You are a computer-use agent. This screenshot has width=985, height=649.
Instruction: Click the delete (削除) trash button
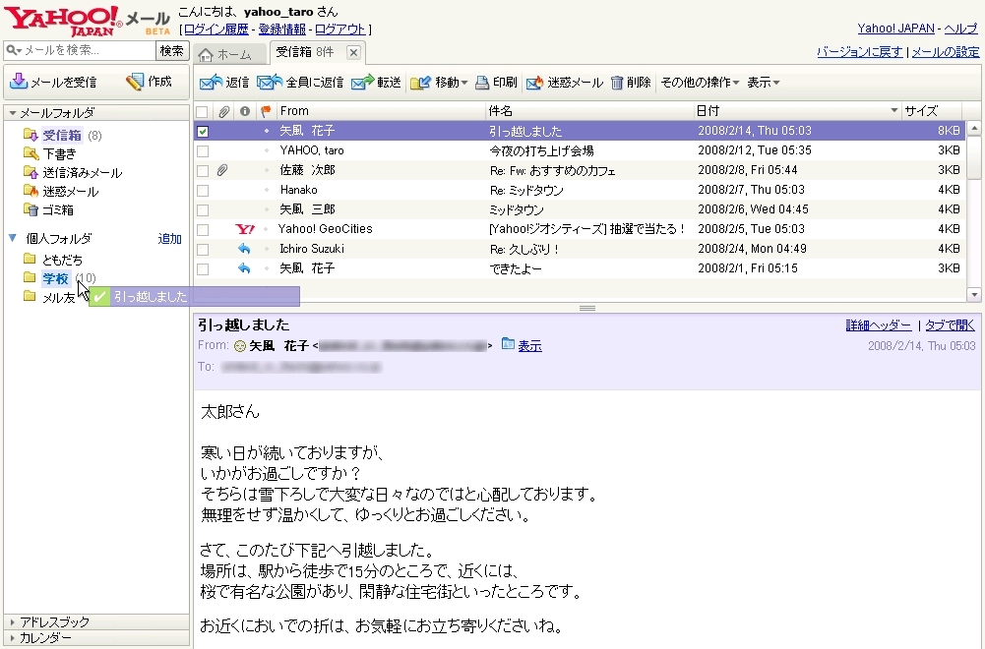631,83
